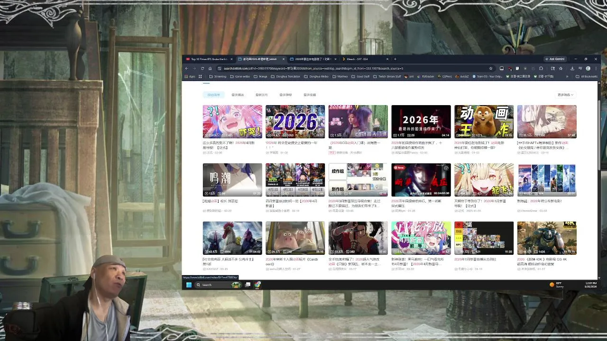This screenshot has height=341, width=607.
Task: Open the Manhwa bookmark folder
Action: pyautogui.click(x=340, y=76)
